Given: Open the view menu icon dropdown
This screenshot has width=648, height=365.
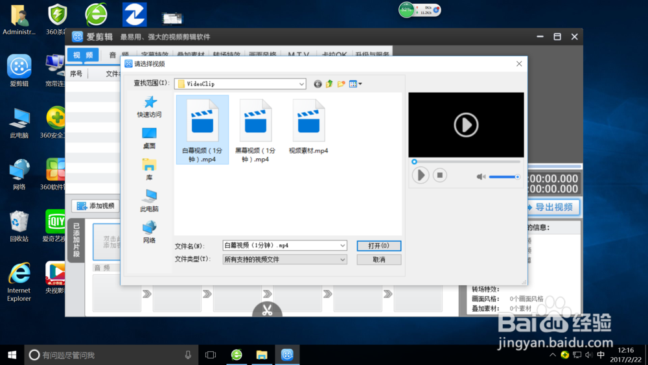Looking at the screenshot, I should [x=355, y=84].
